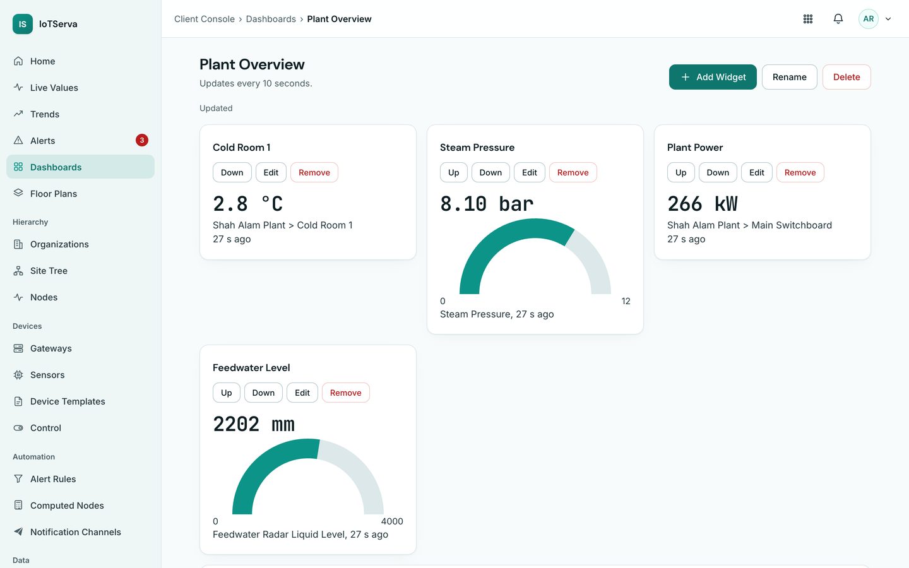Remove the Plant Power widget

[x=800, y=172]
